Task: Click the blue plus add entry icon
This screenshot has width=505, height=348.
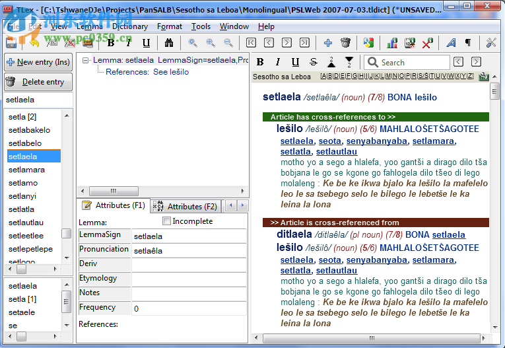Action: tap(328, 43)
